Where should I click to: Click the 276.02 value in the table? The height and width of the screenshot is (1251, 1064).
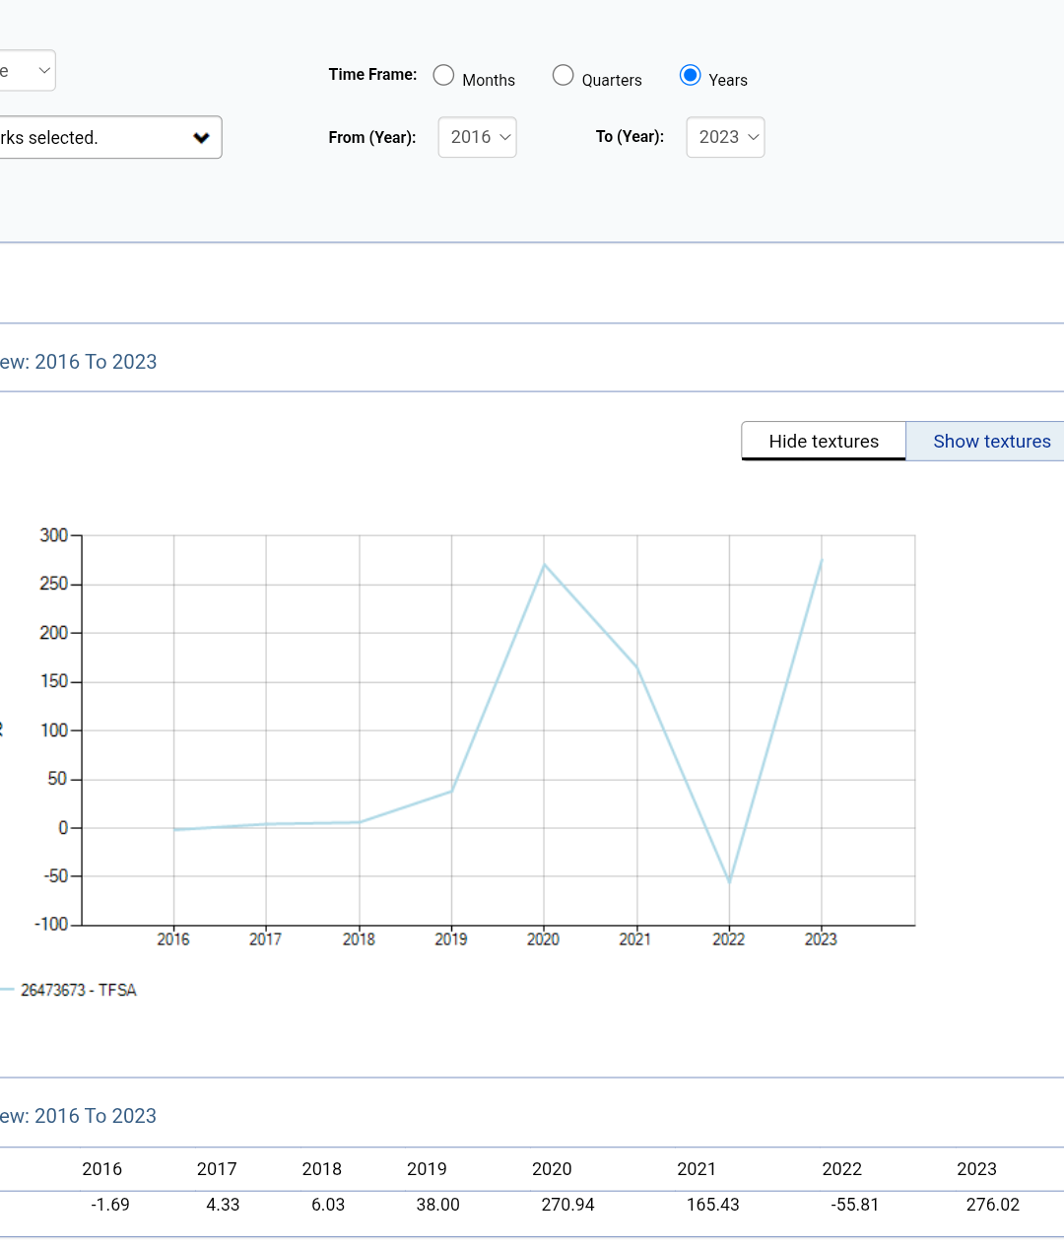(x=993, y=1205)
